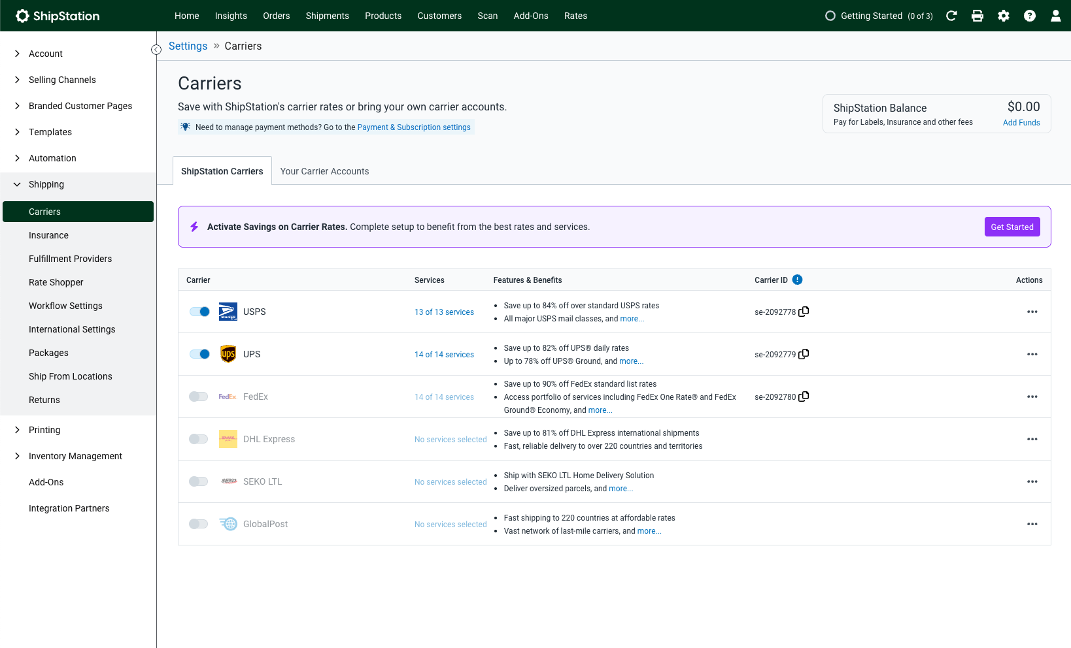Open Payment & Subscription settings link

click(414, 127)
